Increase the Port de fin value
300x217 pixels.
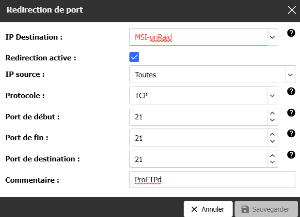click(x=272, y=134)
